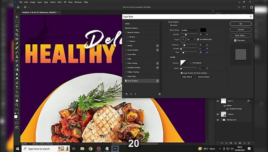Hide the Background group eye icon
The height and width of the screenshot is (152, 268).
[x=218, y=120]
